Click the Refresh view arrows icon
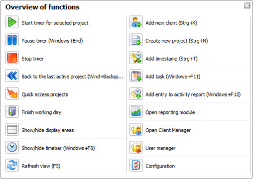This screenshot has height=179, width=253. [x=12, y=165]
